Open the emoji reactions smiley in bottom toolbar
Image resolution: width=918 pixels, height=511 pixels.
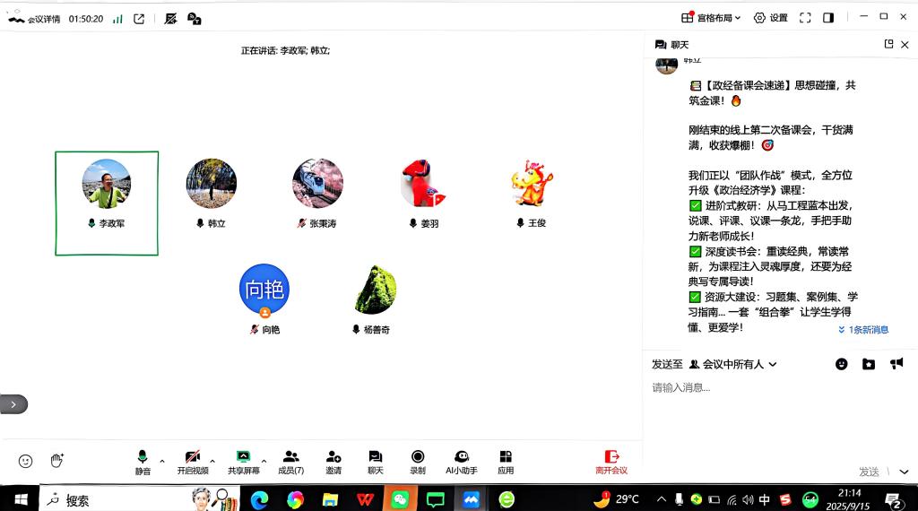26,461
